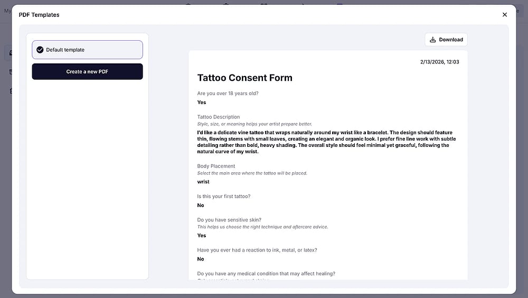Click the 'Are you over 18 years old?' question
This screenshot has height=298, width=528.
click(x=228, y=94)
